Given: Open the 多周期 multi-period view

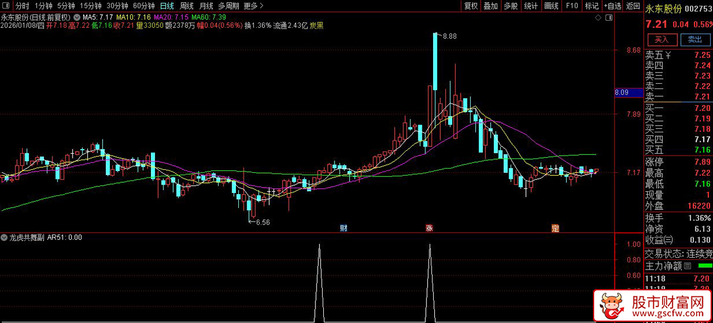Looking at the screenshot, I should (x=229, y=6).
